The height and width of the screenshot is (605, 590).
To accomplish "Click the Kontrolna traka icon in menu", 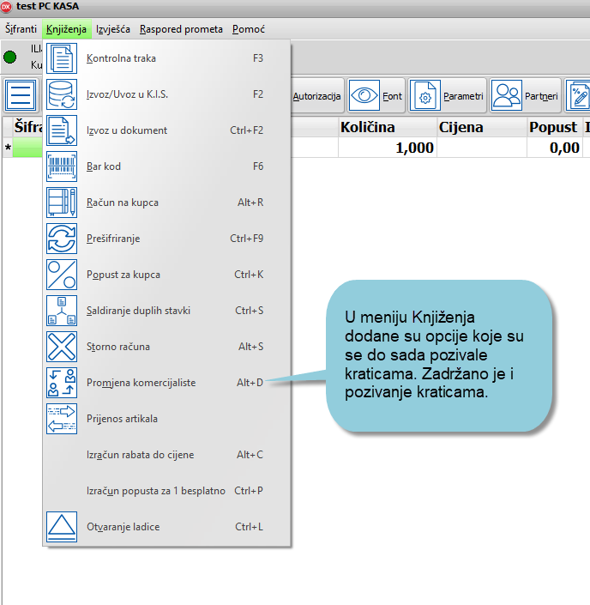I will click(61, 58).
